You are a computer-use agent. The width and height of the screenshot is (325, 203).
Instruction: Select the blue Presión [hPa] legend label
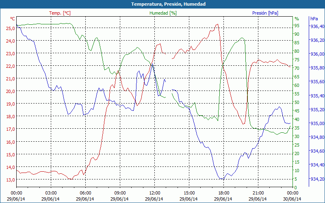coord(265,13)
